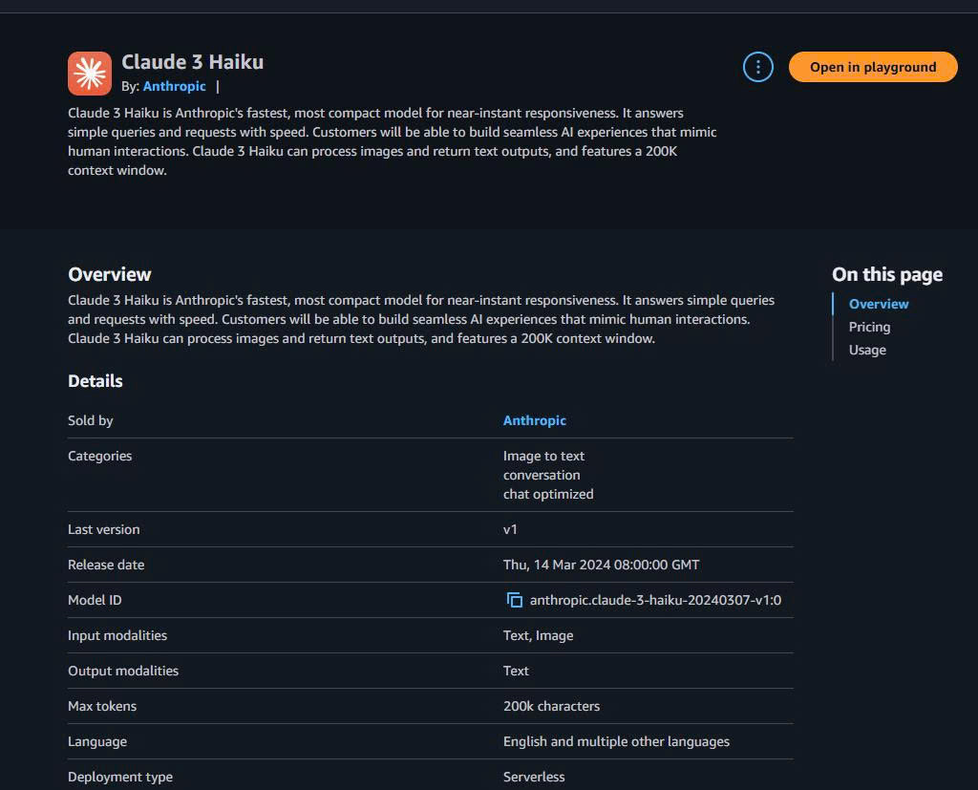The height and width of the screenshot is (790, 978).
Task: Click Anthropic link in the Sold by row
Action: 534,420
